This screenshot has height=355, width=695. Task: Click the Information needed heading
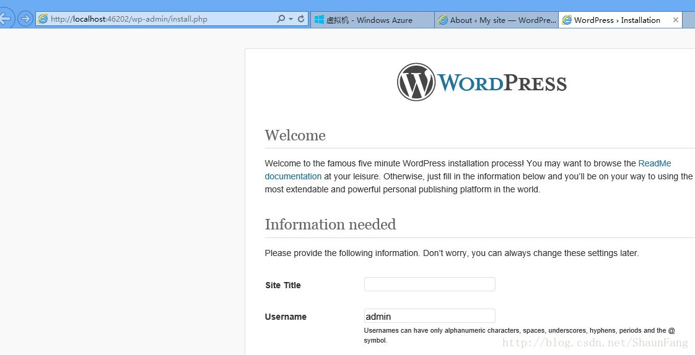[x=330, y=225]
